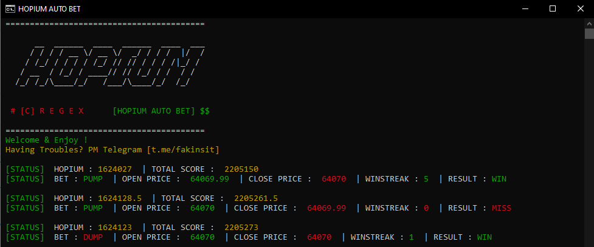Click the Telegram link t.me/fakinsit
594x247 pixels.
point(184,150)
